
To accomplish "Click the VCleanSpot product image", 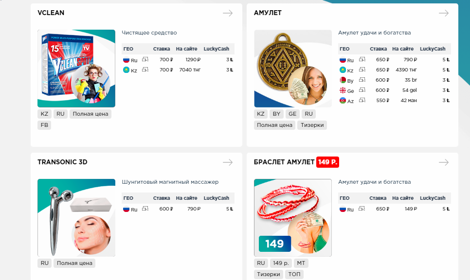I will 76,69.
